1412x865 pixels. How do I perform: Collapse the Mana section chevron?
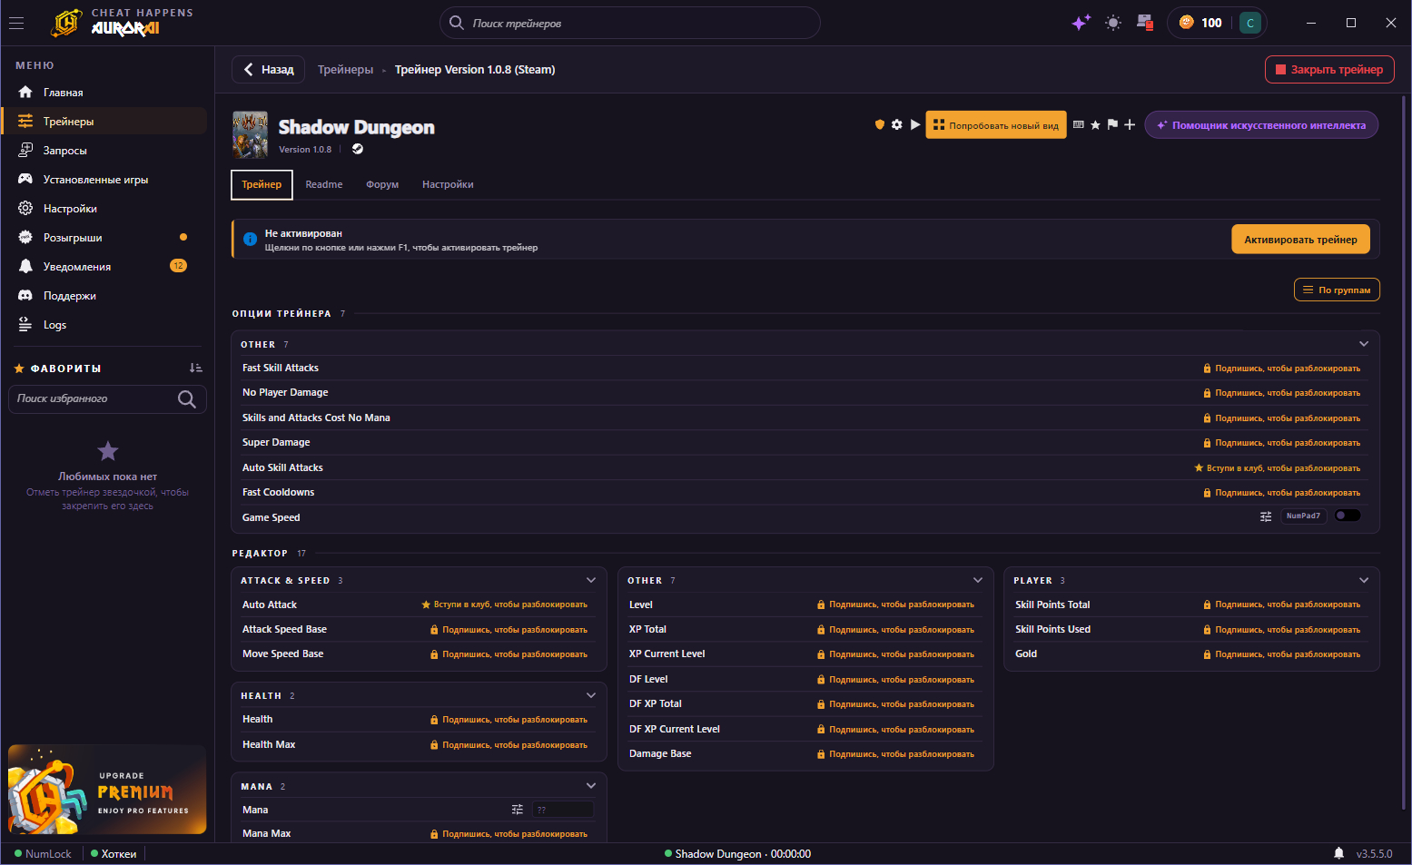[x=591, y=786]
